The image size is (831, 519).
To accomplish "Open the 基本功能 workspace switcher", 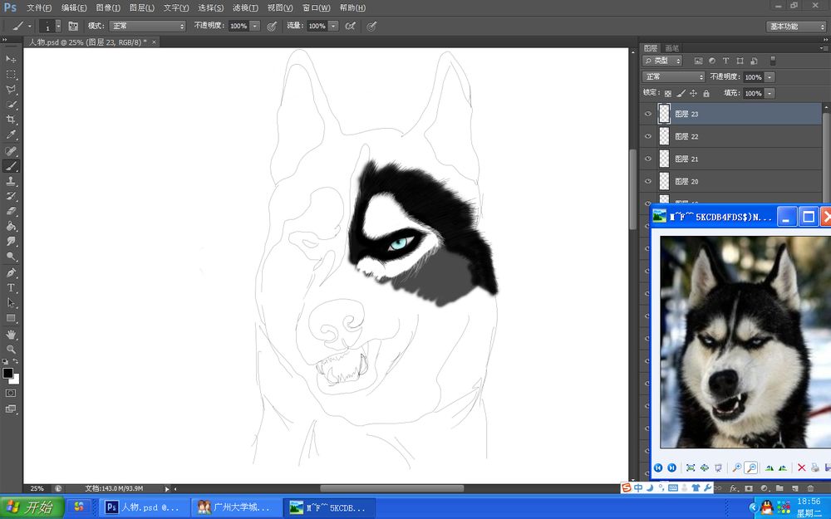I will coord(795,27).
